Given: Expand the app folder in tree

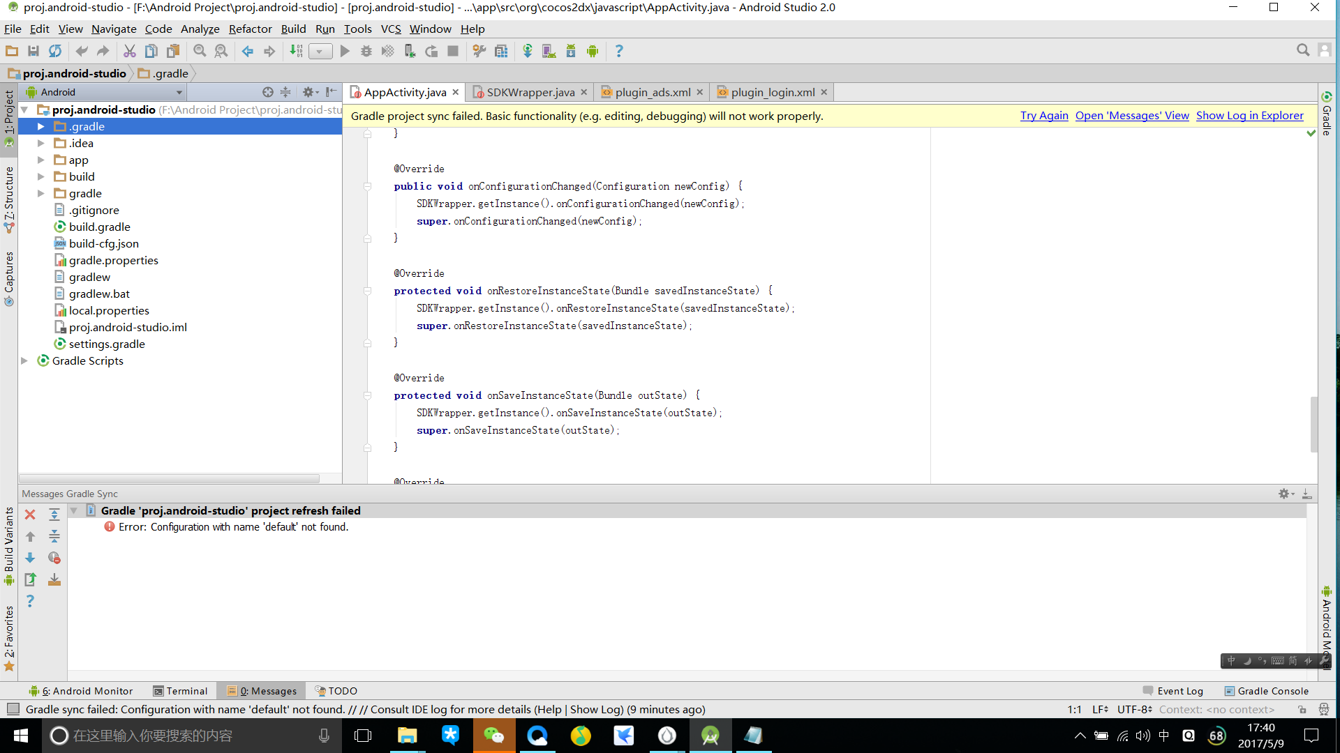Looking at the screenshot, I should click(41, 160).
